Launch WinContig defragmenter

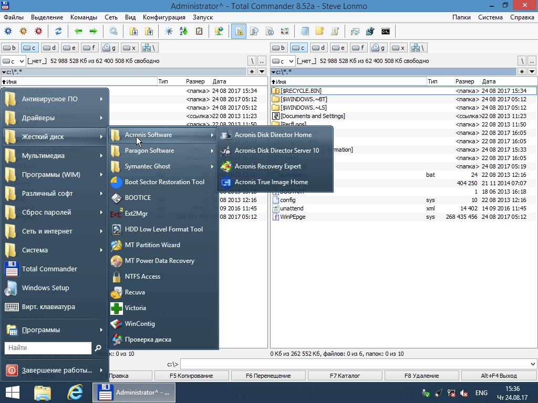coord(163,324)
